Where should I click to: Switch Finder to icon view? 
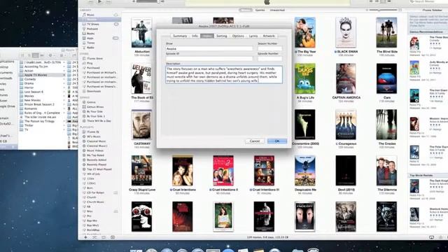pos(22,55)
